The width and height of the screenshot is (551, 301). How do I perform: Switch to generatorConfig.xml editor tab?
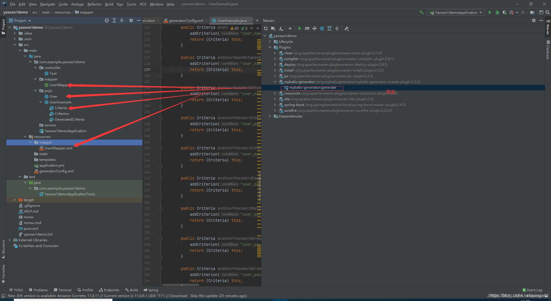[186, 20]
